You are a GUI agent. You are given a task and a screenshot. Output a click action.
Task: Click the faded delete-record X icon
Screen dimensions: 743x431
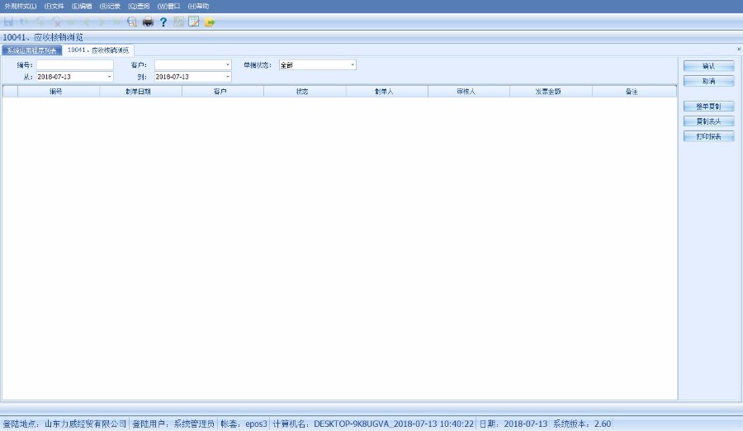(56, 21)
